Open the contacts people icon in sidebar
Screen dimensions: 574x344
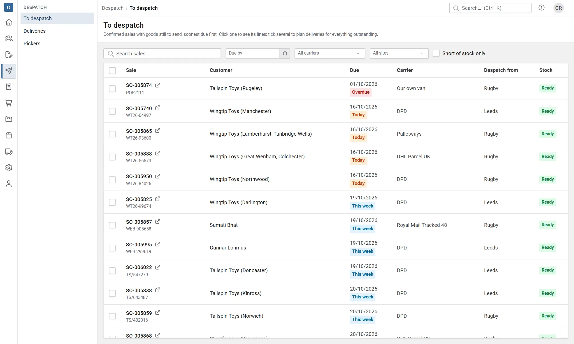(x=9, y=38)
